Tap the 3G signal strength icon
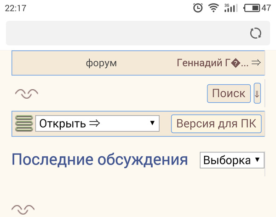 [231, 8]
